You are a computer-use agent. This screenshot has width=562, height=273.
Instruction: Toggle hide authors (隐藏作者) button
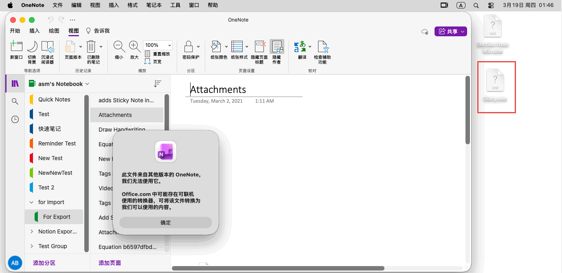(277, 47)
